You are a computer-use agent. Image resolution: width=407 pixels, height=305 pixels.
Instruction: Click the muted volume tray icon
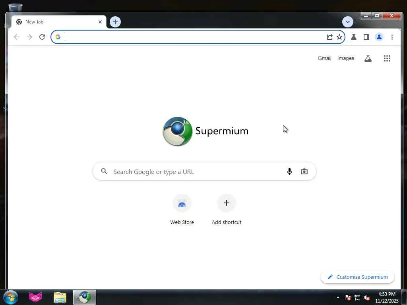[x=367, y=297]
